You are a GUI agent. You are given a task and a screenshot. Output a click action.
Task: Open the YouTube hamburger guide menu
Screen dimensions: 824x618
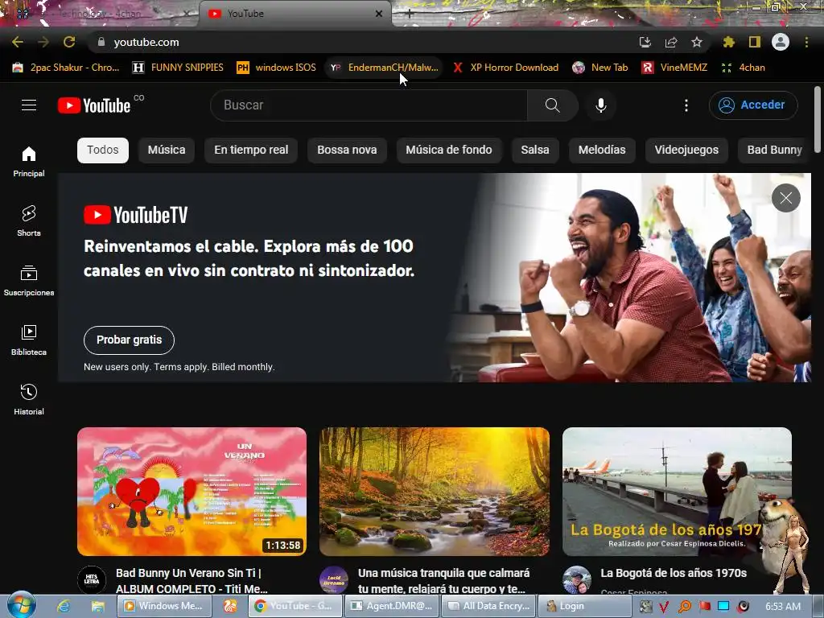[x=29, y=105]
